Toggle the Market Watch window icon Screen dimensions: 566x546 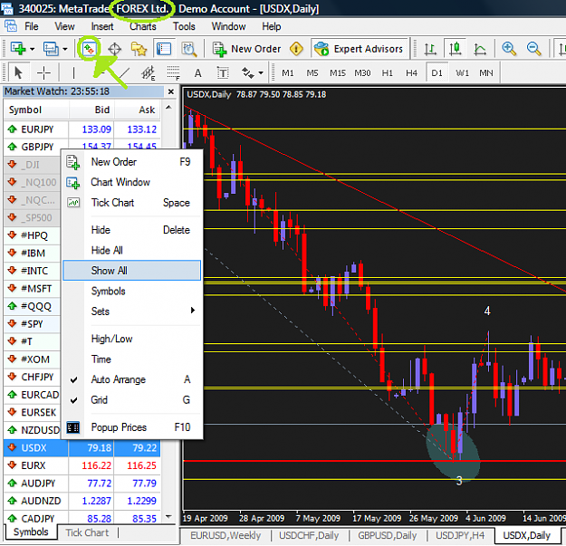point(89,48)
